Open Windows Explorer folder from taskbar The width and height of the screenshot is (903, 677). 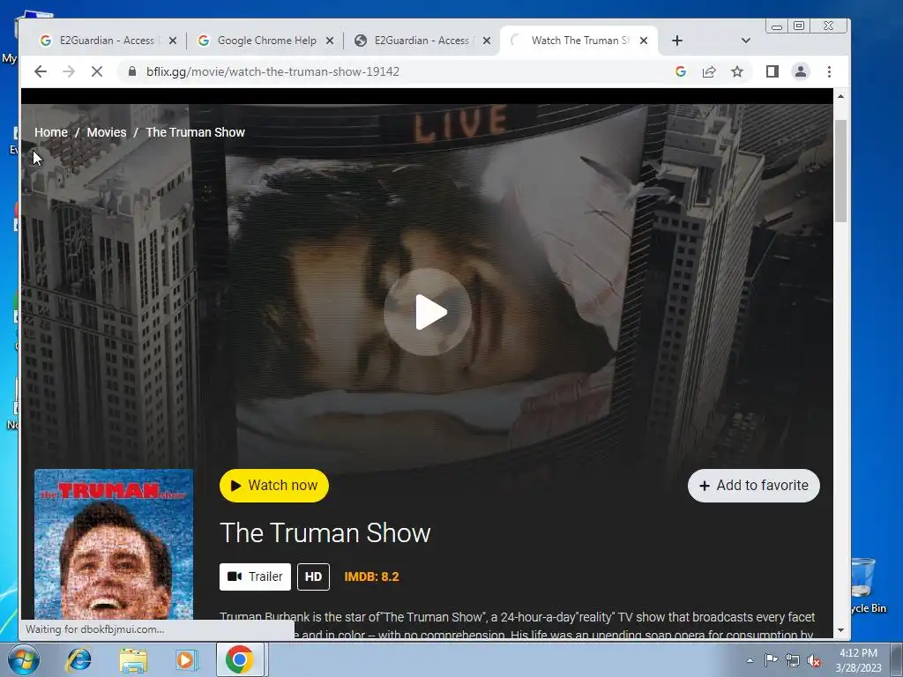[x=133, y=659]
